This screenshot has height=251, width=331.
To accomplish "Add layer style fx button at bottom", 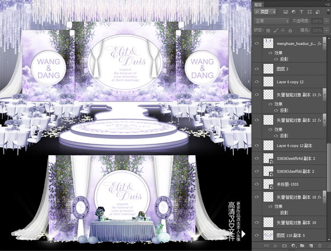I will (x=275, y=245).
